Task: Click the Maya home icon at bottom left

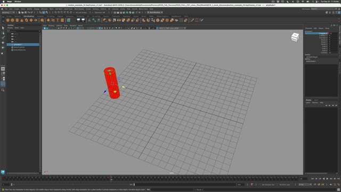Action: 3,172
